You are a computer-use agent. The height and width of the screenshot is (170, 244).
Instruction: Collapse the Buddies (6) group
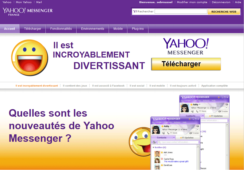point(153,147)
